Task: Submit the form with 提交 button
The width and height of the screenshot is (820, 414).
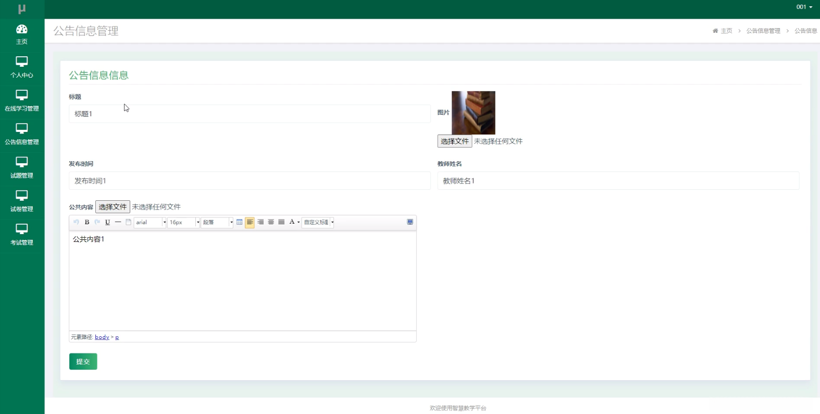Action: (83, 361)
